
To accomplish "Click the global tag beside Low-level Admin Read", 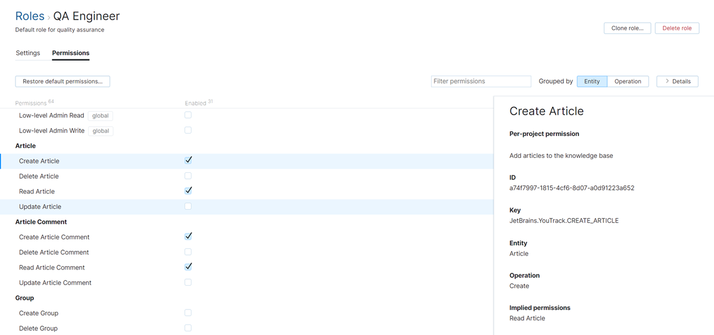I will (x=101, y=116).
